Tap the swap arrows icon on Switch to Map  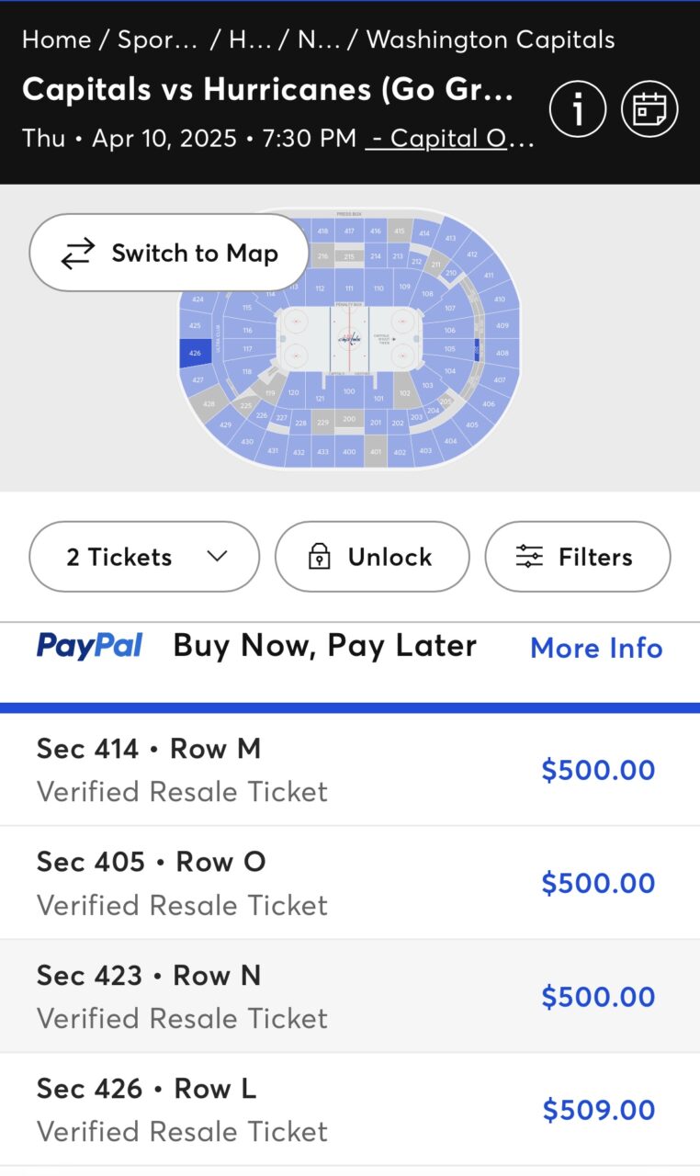click(x=78, y=254)
